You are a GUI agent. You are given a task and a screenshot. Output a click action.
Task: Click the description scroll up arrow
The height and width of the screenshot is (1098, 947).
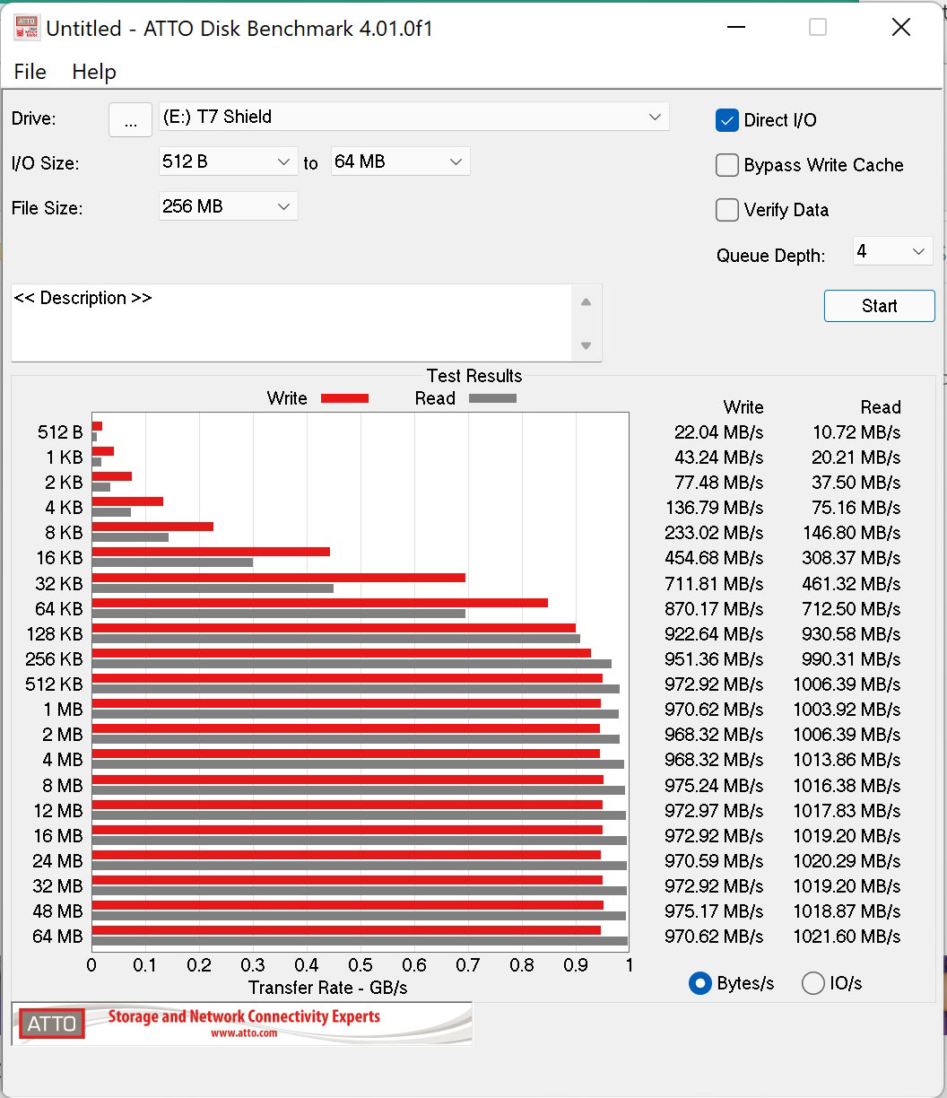pyautogui.click(x=586, y=302)
